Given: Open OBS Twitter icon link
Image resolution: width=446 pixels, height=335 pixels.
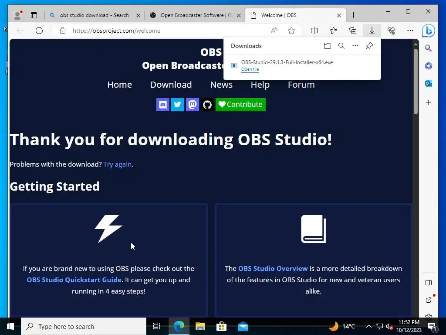Looking at the screenshot, I should [x=178, y=105].
